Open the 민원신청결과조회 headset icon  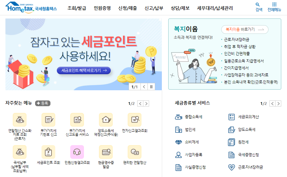77,152
